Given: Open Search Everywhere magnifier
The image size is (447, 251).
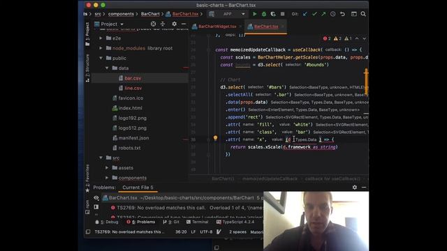Looking at the screenshot, I should tap(363, 14).
